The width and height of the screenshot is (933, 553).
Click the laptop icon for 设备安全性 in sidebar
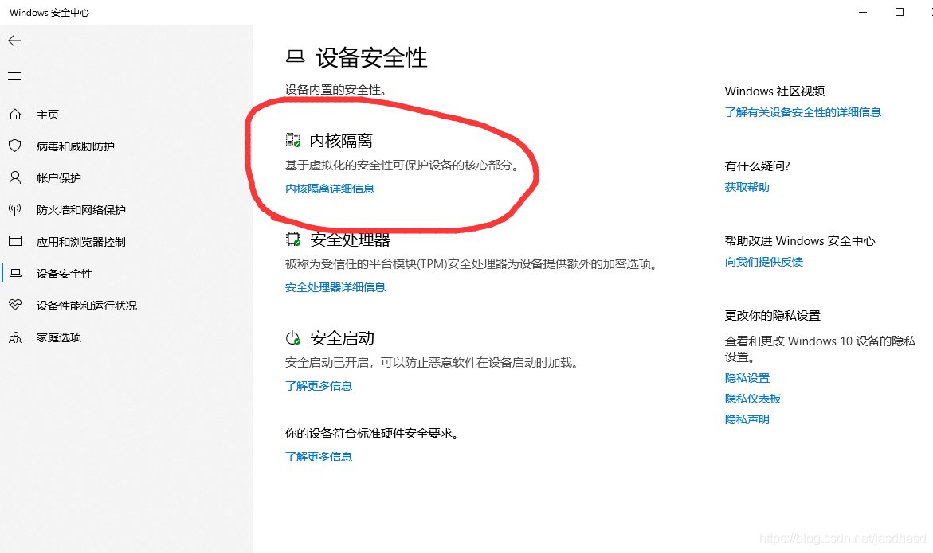[x=15, y=273]
